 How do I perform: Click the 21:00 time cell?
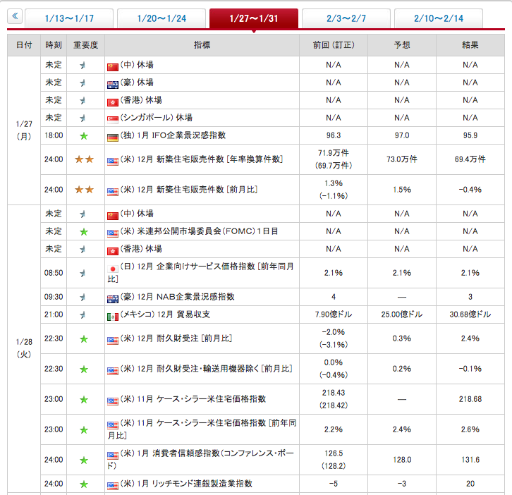(x=54, y=314)
